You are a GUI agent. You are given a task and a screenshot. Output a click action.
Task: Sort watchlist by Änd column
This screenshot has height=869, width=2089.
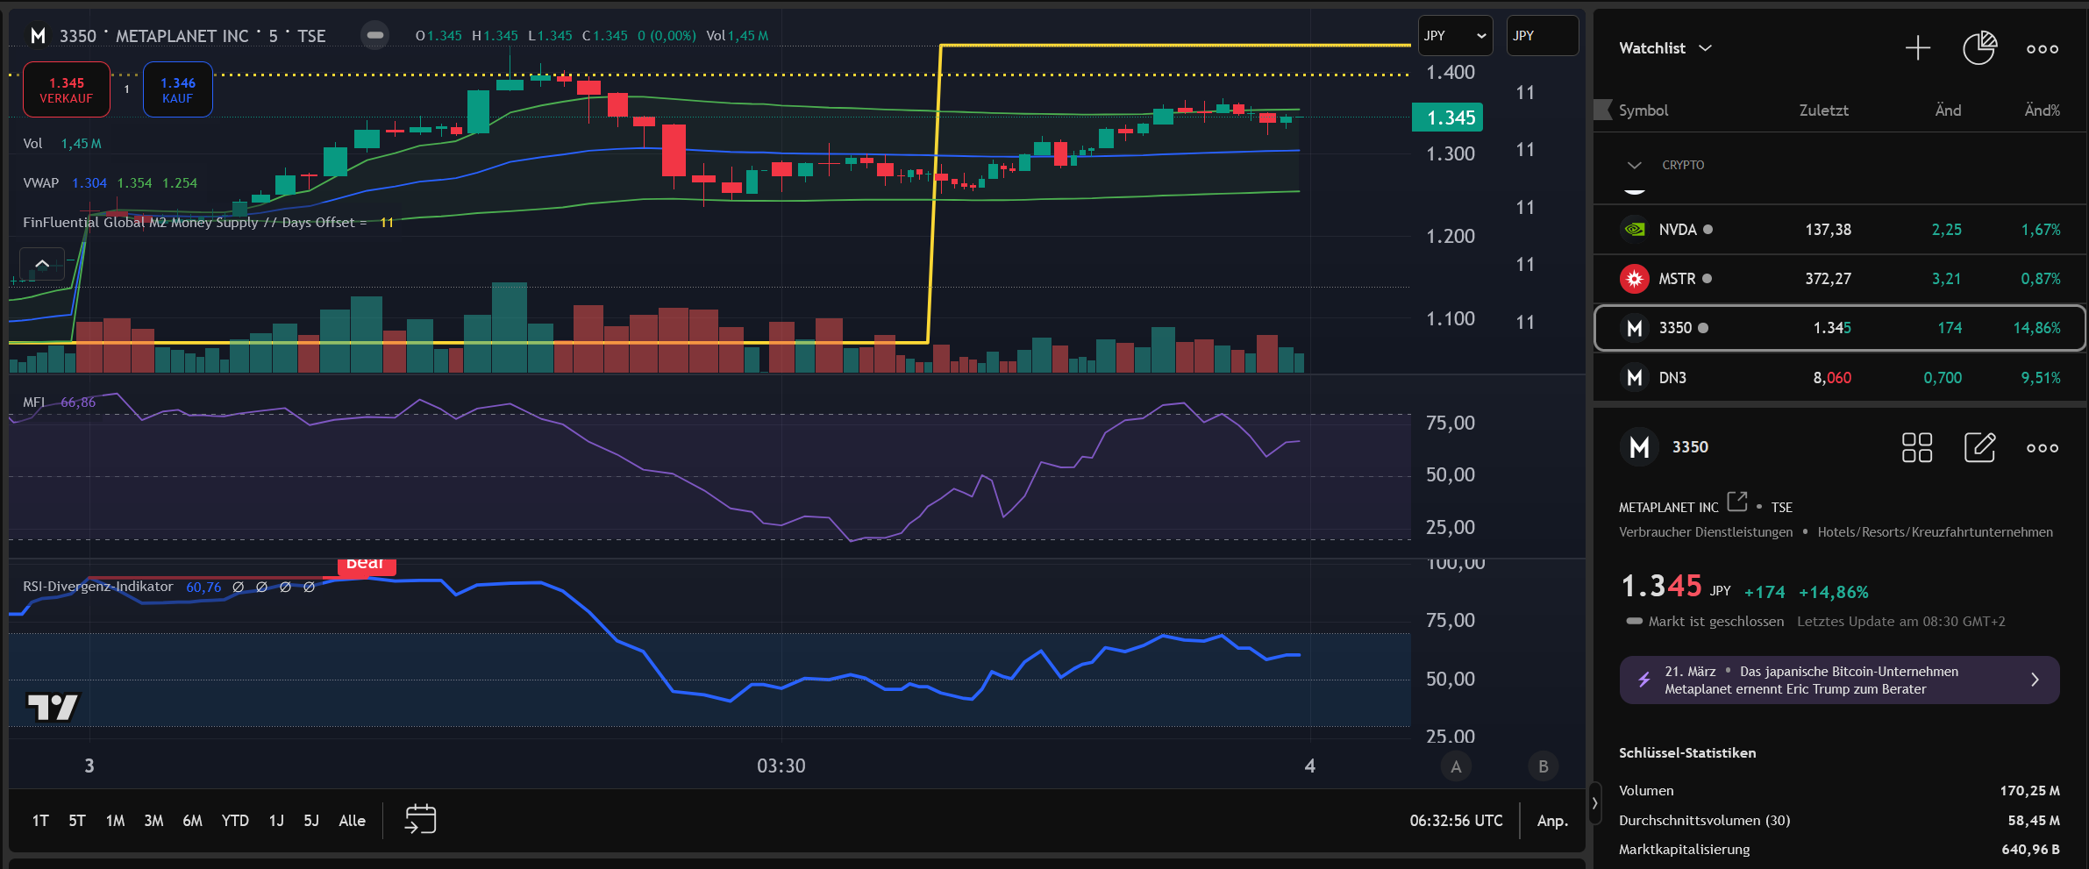(1948, 110)
